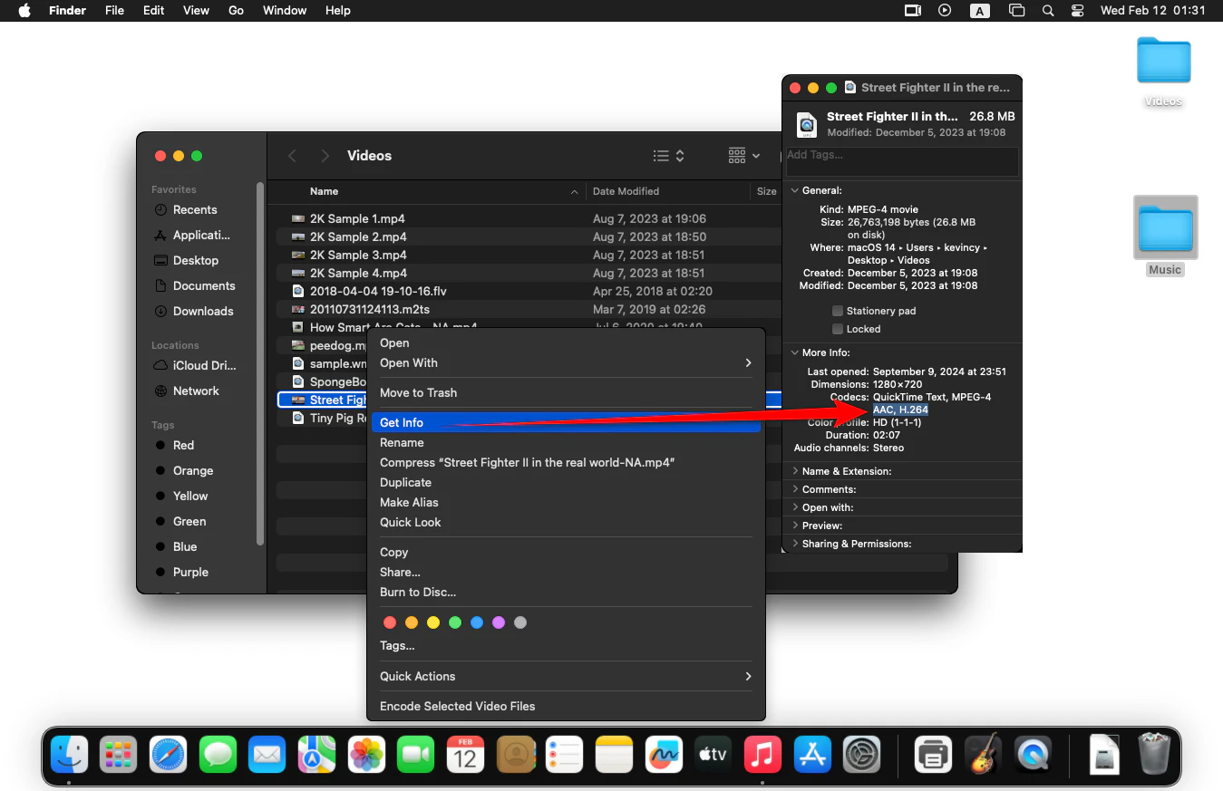Apply the red tag color

click(x=390, y=622)
